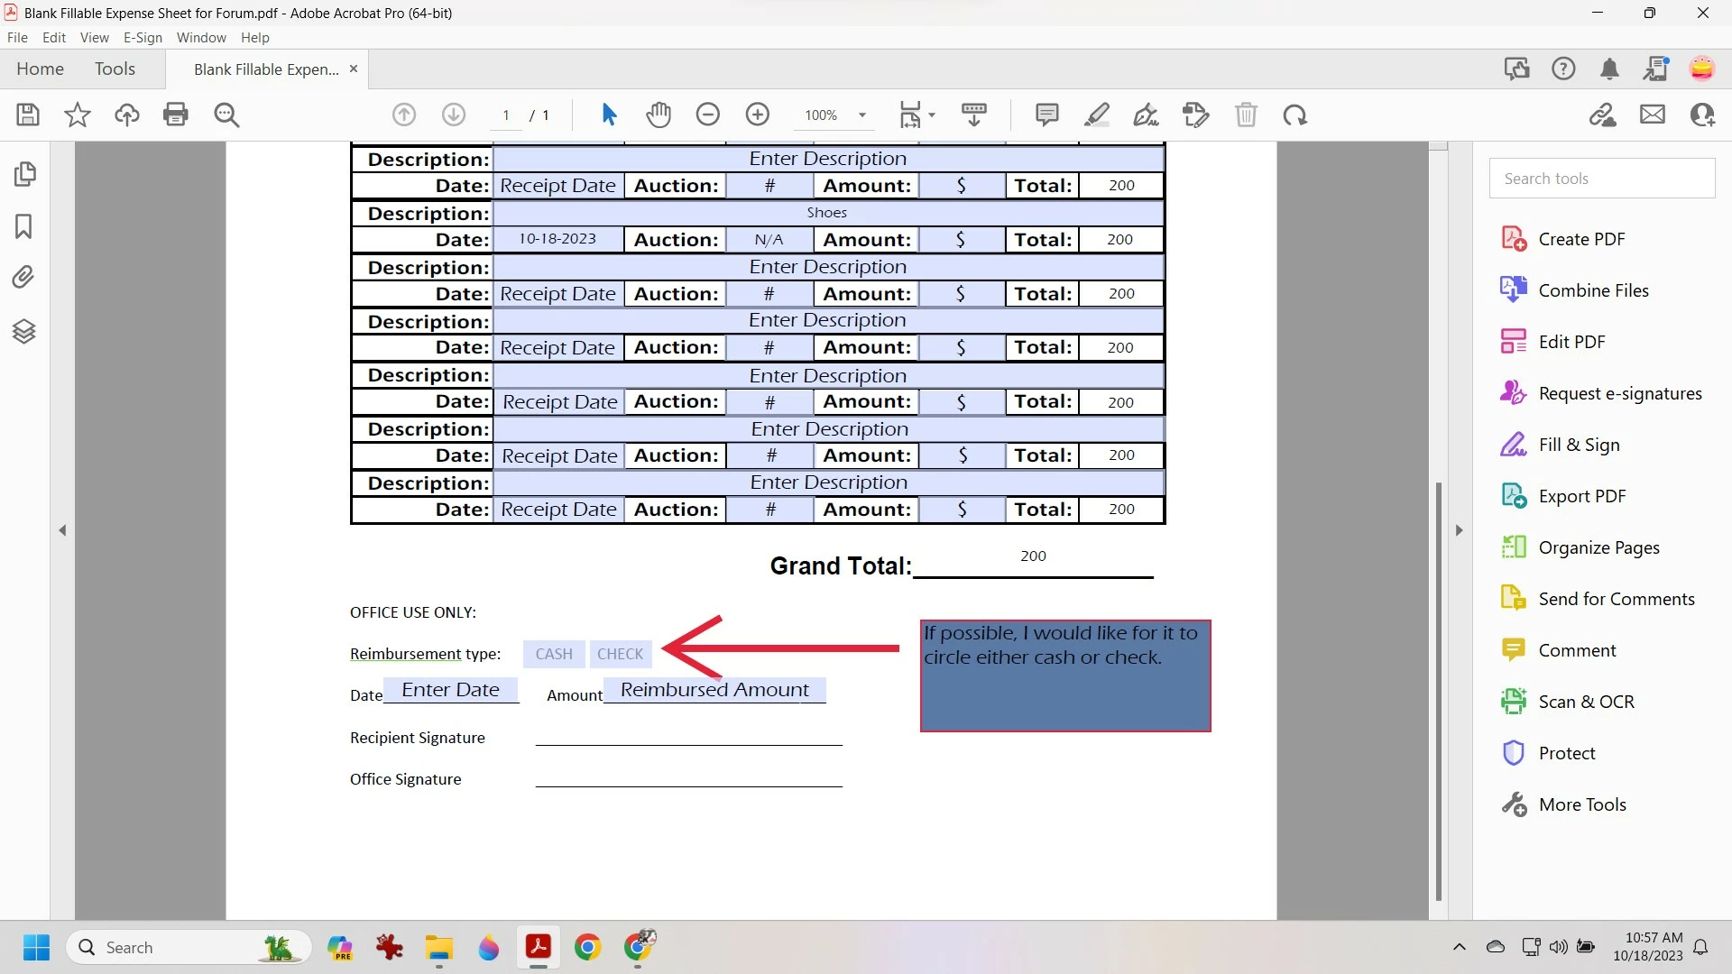Expand the left navigation pane arrow

click(62, 530)
